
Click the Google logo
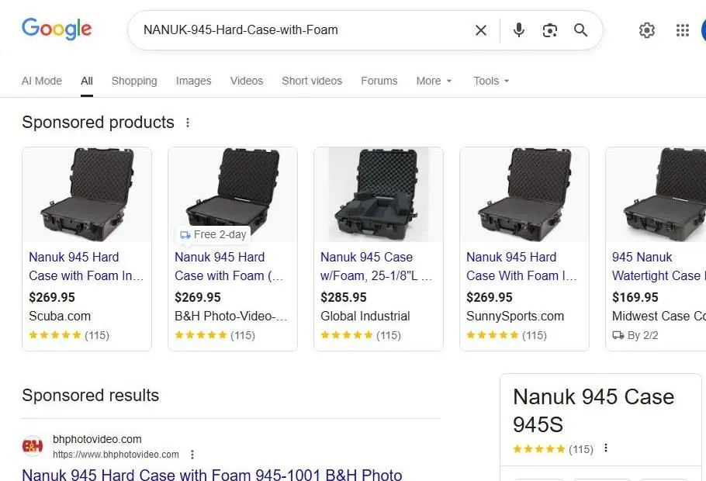(x=57, y=29)
